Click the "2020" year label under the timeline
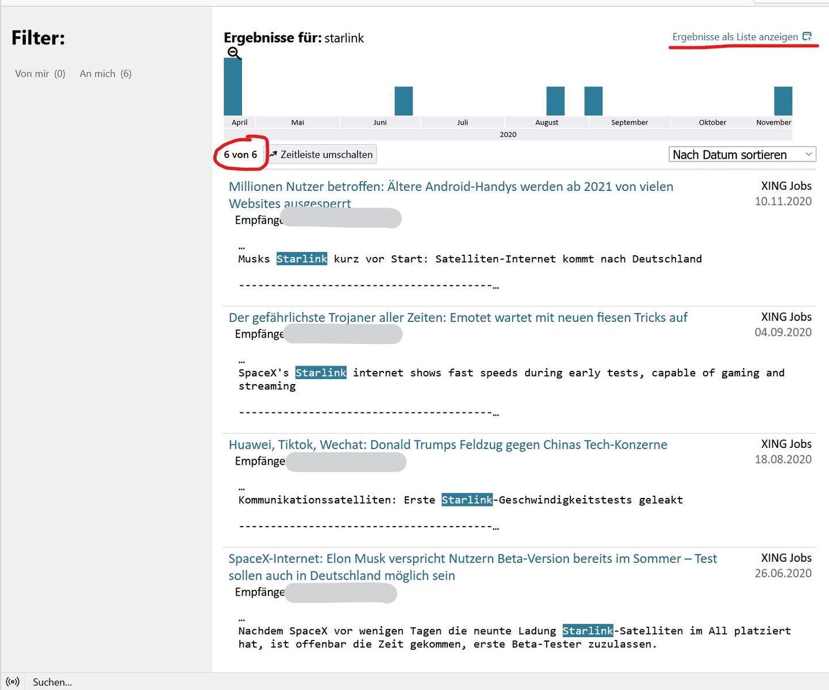 508,135
